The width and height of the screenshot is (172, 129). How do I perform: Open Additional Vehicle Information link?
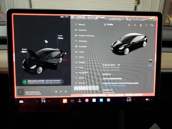tap(114, 86)
